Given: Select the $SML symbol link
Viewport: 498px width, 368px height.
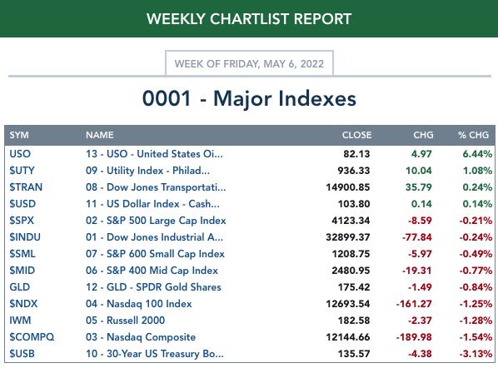Looking at the screenshot, I should click(x=22, y=254).
